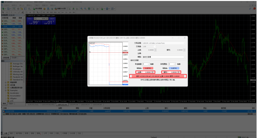Click the blue 複製為 0.89743 price swatch
The height and width of the screenshot is (138, 257).
pos(174,68)
